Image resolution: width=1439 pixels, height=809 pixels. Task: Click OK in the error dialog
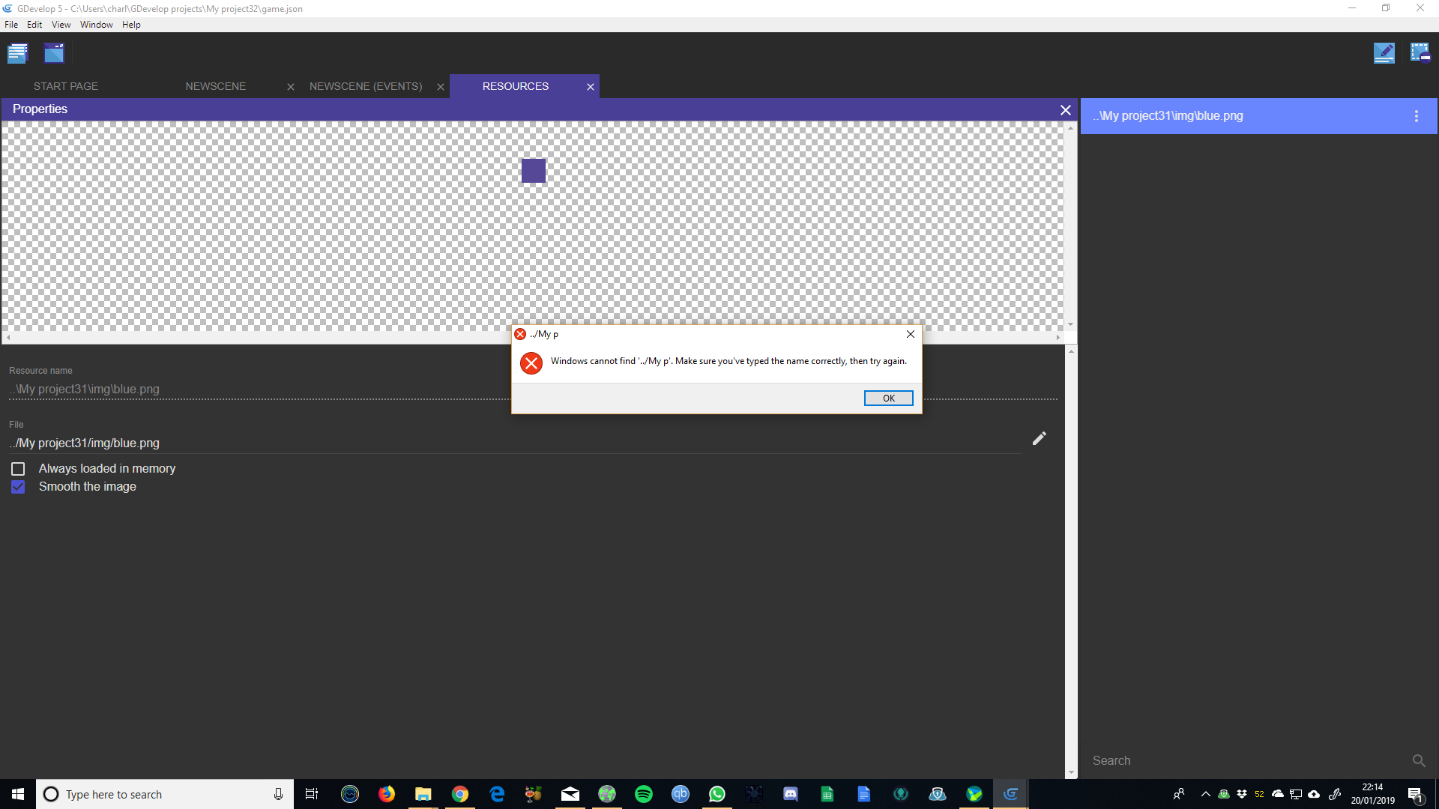888,399
